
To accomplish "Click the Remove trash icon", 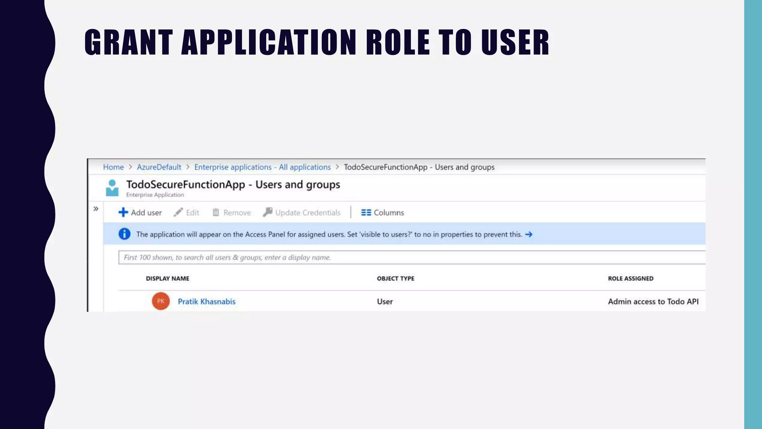I will (x=215, y=212).
